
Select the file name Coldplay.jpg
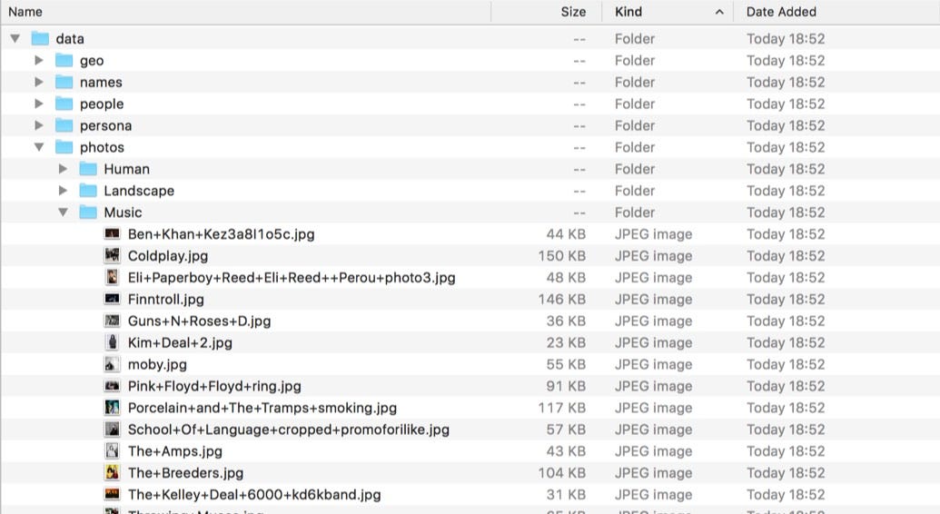pyautogui.click(x=168, y=256)
